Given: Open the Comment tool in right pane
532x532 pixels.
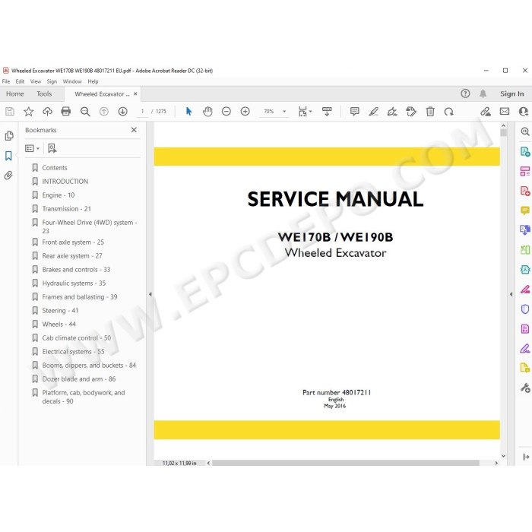Looking at the screenshot, I should 525,211.
